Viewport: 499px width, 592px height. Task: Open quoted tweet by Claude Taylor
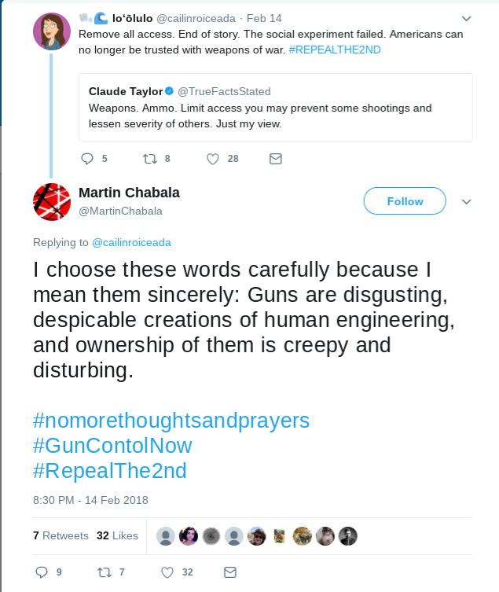[x=275, y=106]
